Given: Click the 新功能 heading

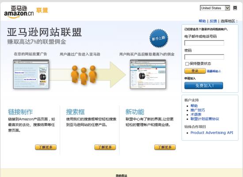Looking at the screenshot, I should click(135, 112).
